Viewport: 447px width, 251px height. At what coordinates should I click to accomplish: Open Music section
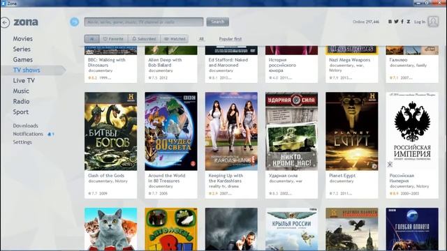coord(21,91)
